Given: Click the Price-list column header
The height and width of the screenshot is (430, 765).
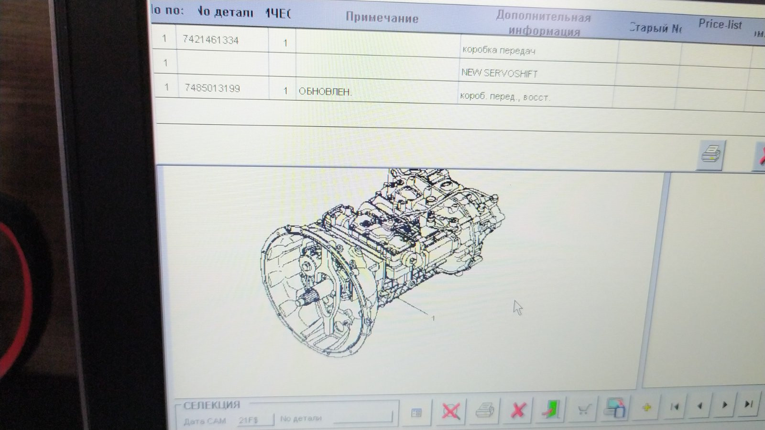Looking at the screenshot, I should point(720,24).
